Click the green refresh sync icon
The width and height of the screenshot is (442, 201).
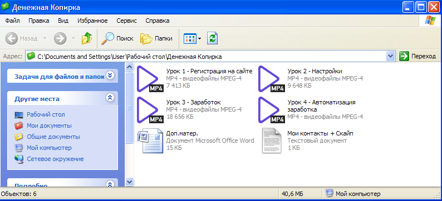pyautogui.click(x=212, y=38)
